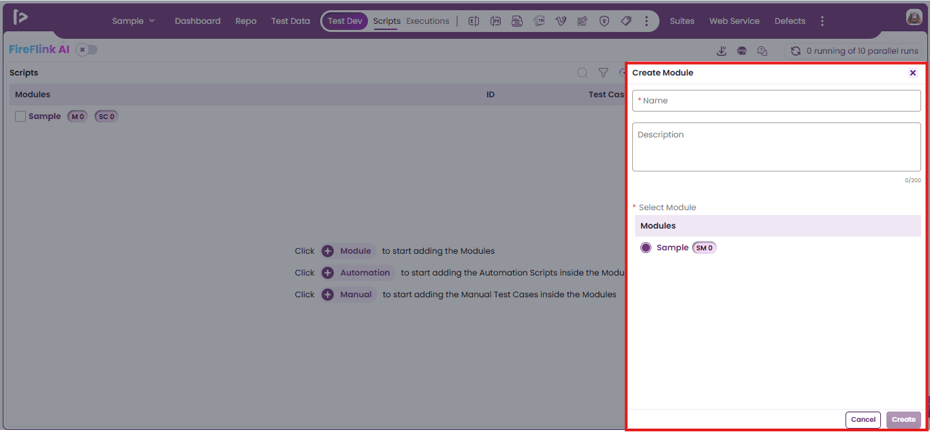Click the Automation button in hints
This screenshot has height=432, width=930.
(358, 273)
